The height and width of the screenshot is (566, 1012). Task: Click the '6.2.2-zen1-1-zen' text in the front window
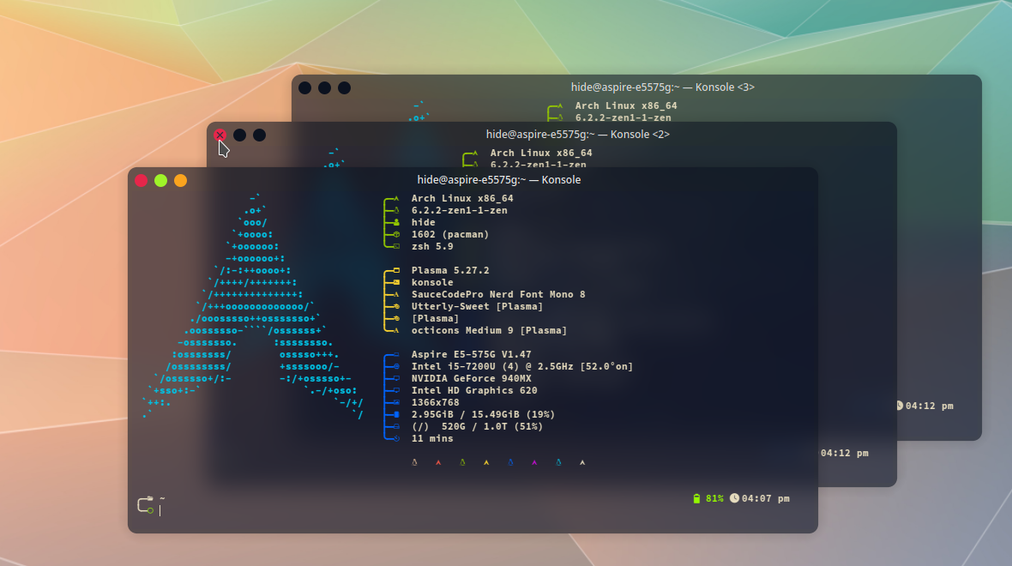point(459,210)
